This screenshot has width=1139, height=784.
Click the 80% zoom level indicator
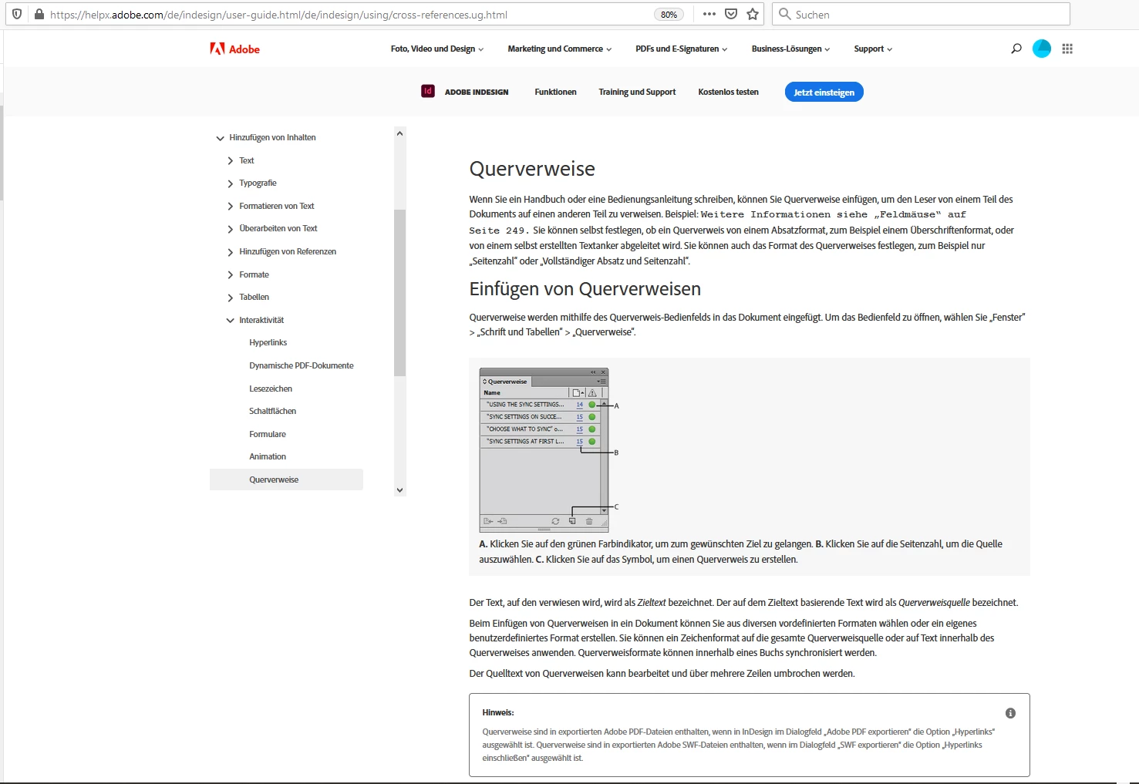click(x=669, y=14)
